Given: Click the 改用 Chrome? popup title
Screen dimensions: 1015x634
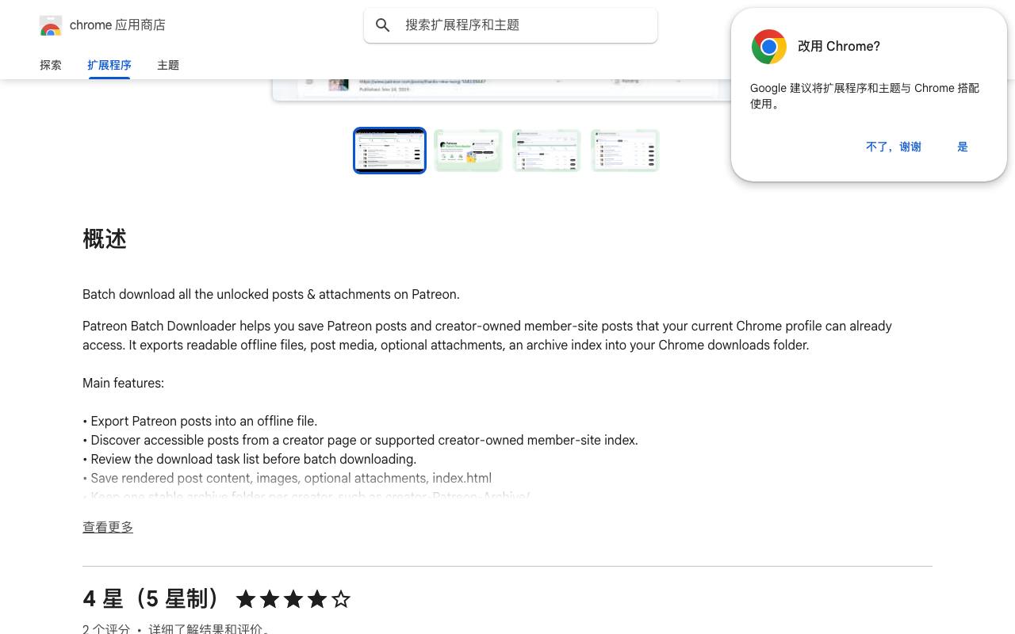Looking at the screenshot, I should 839,47.
